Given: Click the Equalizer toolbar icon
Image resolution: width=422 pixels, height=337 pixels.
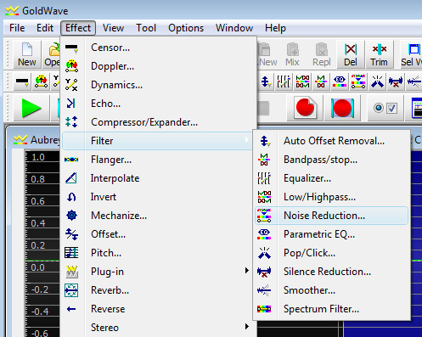Looking at the screenshot, I should [284, 81].
